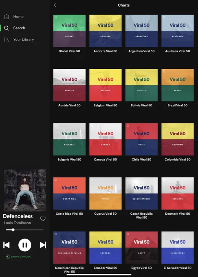
Task: Open Dominican Republic Viral 50 cover
Action: [x=69, y=248]
